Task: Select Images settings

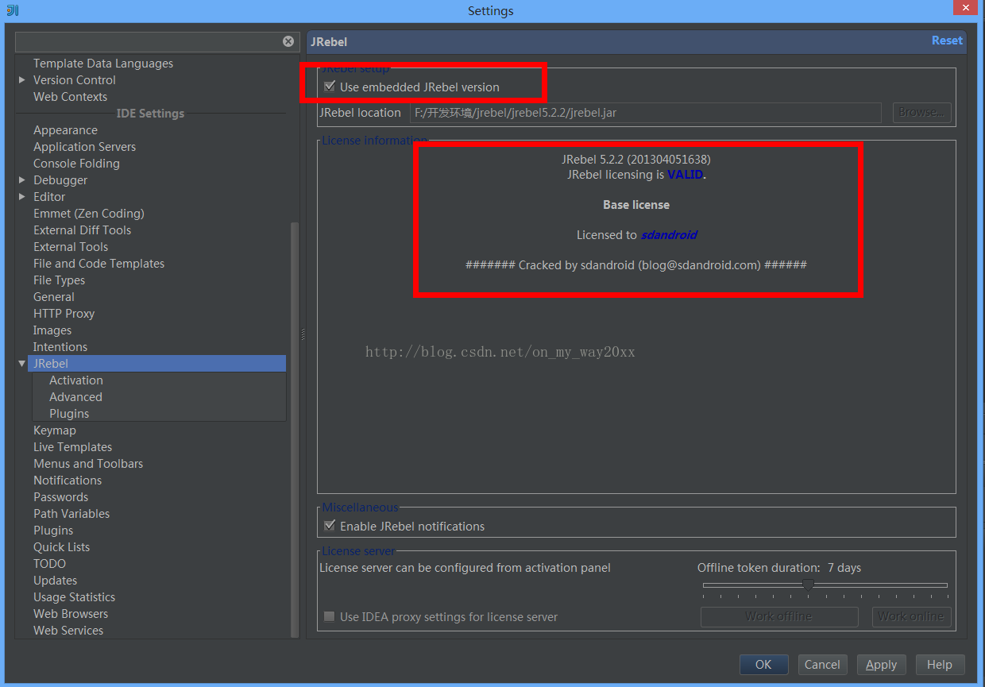Action: pyautogui.click(x=52, y=330)
